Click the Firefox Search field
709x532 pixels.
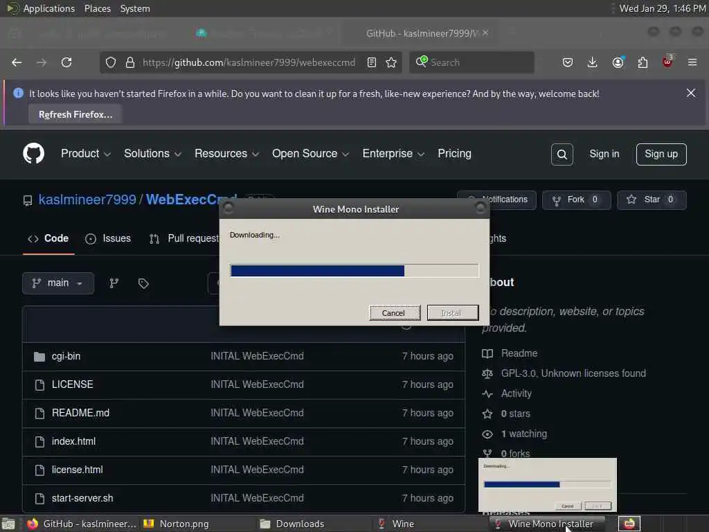pos(472,62)
